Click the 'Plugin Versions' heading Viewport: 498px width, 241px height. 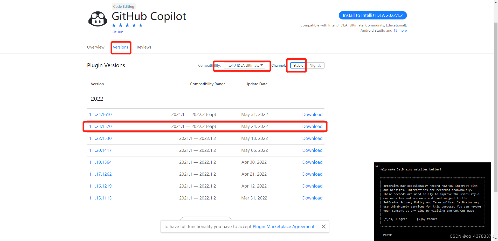106,65
